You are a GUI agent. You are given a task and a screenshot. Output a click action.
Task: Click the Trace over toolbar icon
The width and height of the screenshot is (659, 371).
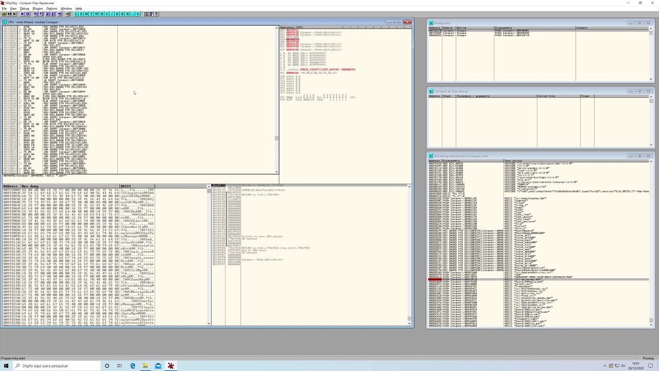pyautogui.click(x=53, y=14)
